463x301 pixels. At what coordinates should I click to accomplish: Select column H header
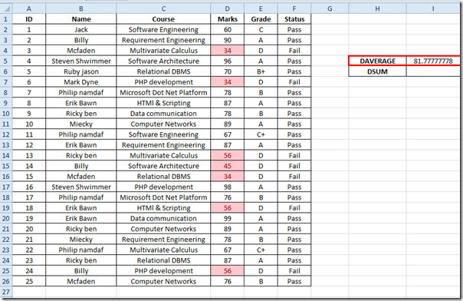coord(377,9)
